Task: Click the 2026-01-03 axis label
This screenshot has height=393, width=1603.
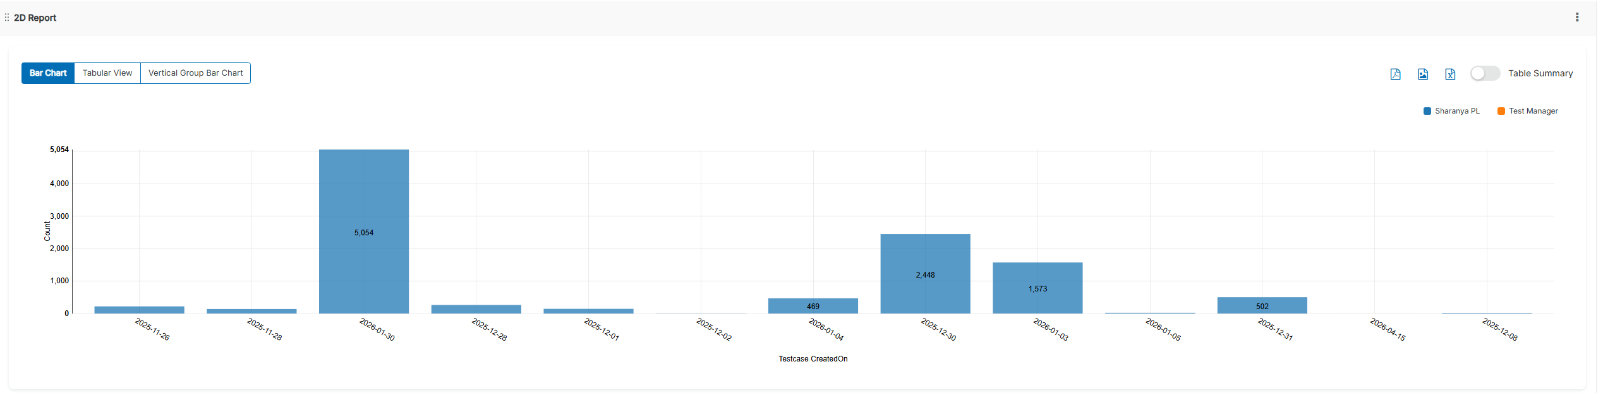Action: point(1051,329)
